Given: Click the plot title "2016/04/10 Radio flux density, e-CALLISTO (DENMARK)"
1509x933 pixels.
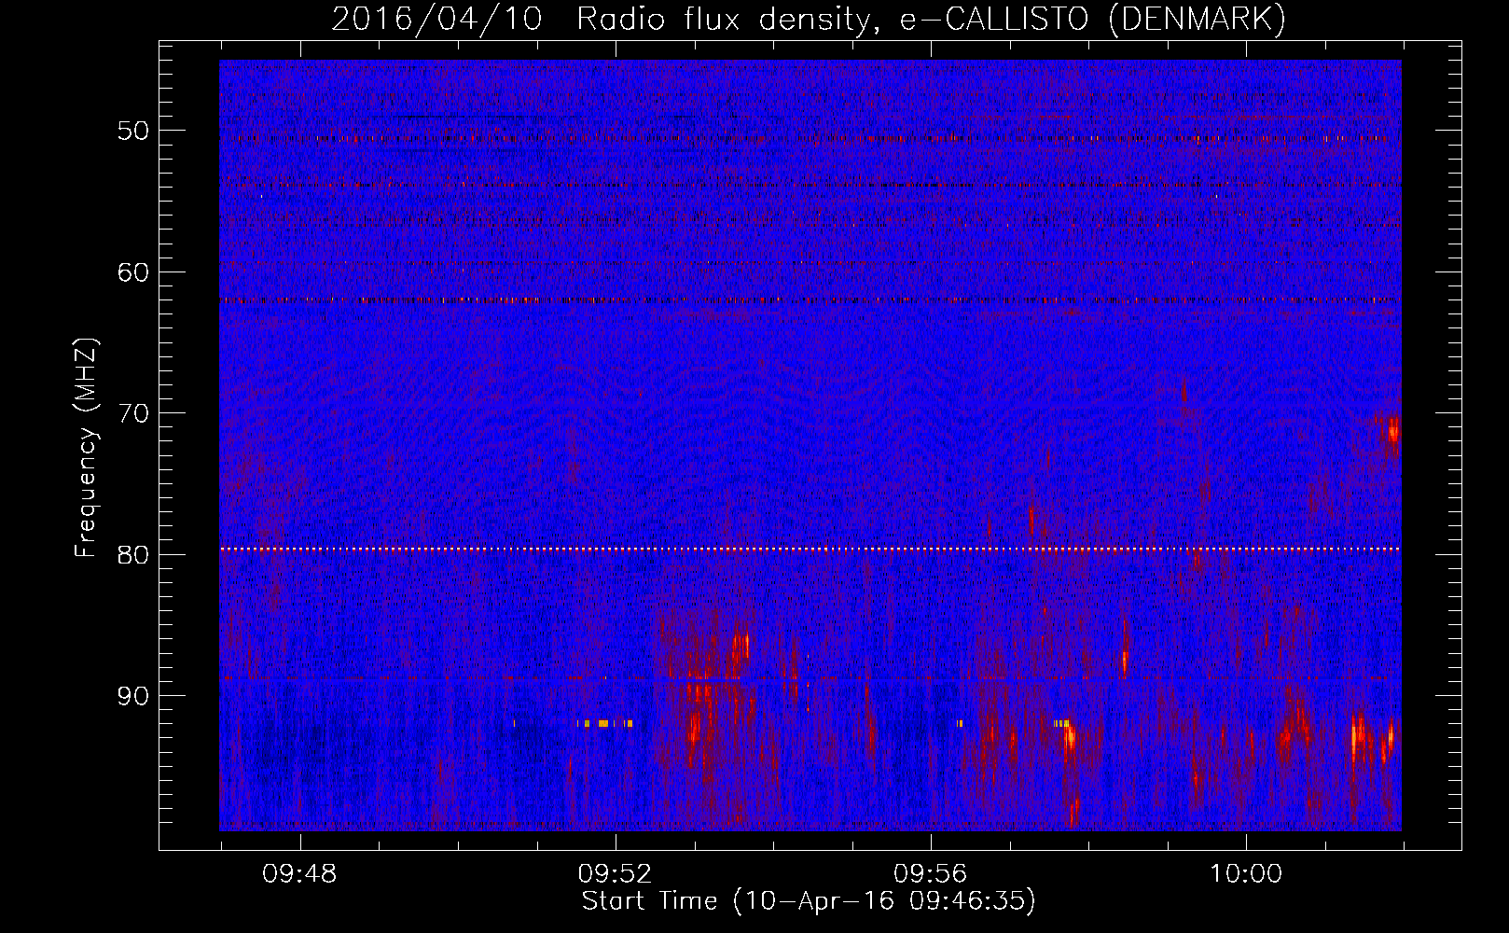Looking at the screenshot, I should 809,19.
